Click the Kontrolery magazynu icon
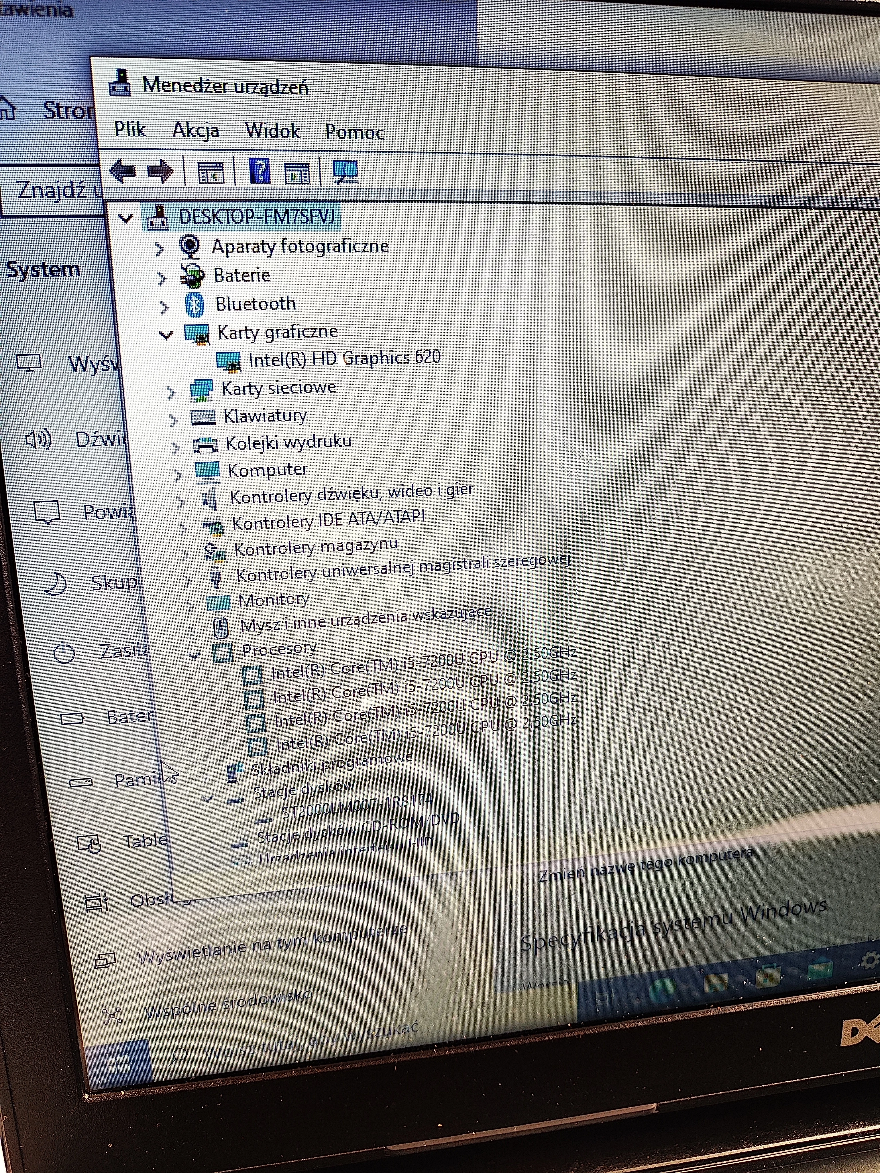This screenshot has width=880, height=1173. [215, 552]
